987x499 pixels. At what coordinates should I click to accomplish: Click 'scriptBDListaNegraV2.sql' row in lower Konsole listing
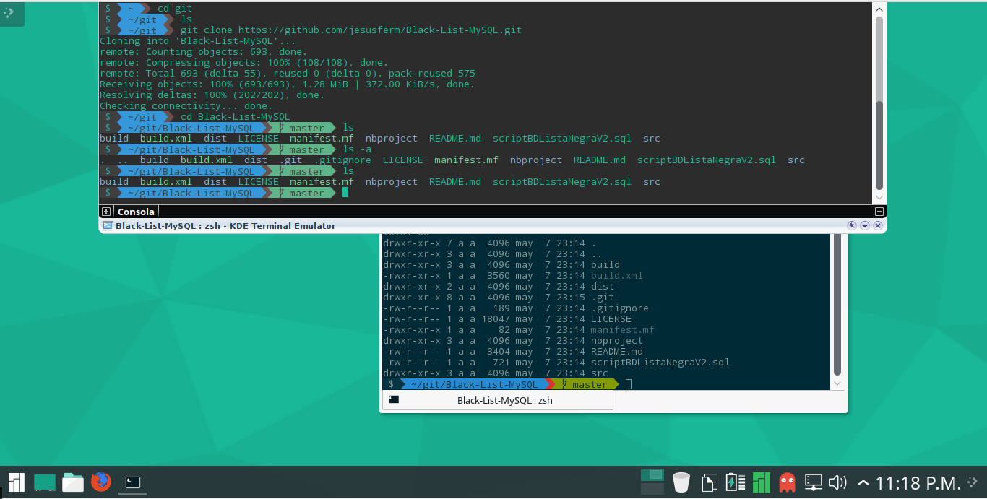pos(556,363)
